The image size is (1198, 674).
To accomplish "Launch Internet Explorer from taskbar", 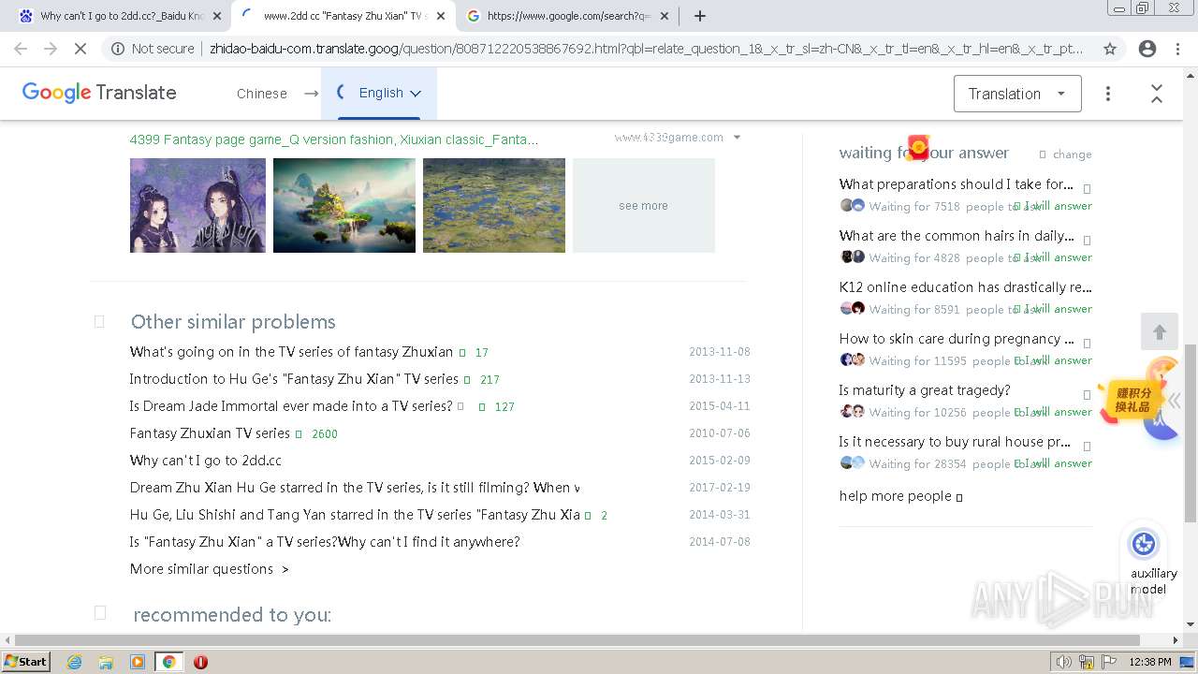I will 74,662.
